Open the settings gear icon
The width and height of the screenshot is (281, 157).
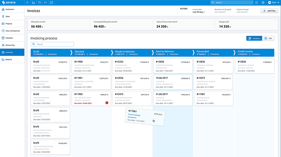tap(263, 2)
